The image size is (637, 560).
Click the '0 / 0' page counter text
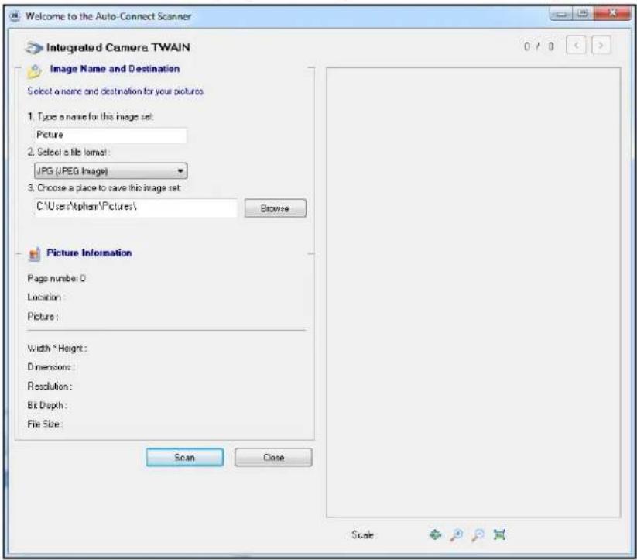(x=539, y=46)
